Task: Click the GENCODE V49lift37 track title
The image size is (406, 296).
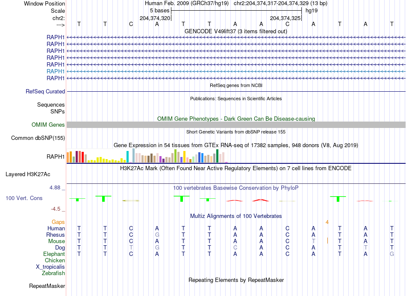Action: click(x=236, y=32)
